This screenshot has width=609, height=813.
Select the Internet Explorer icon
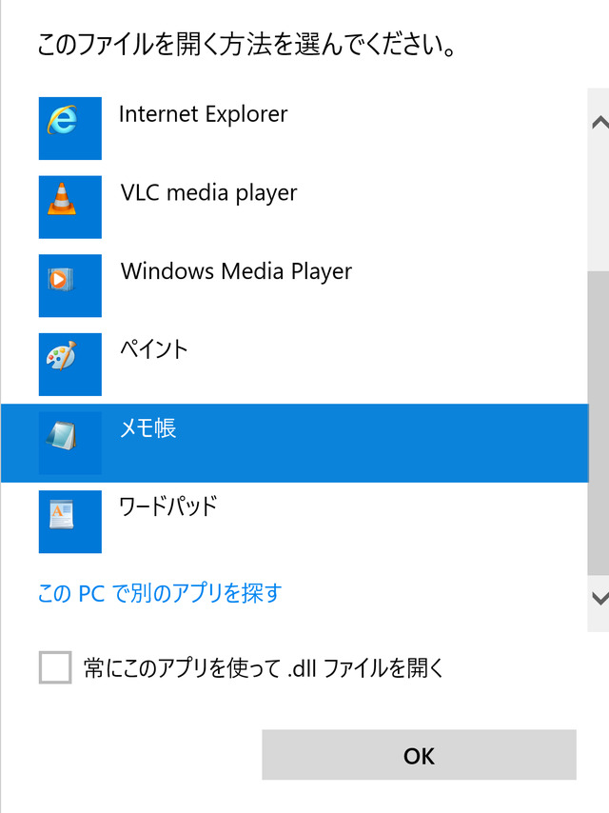[x=70, y=129]
